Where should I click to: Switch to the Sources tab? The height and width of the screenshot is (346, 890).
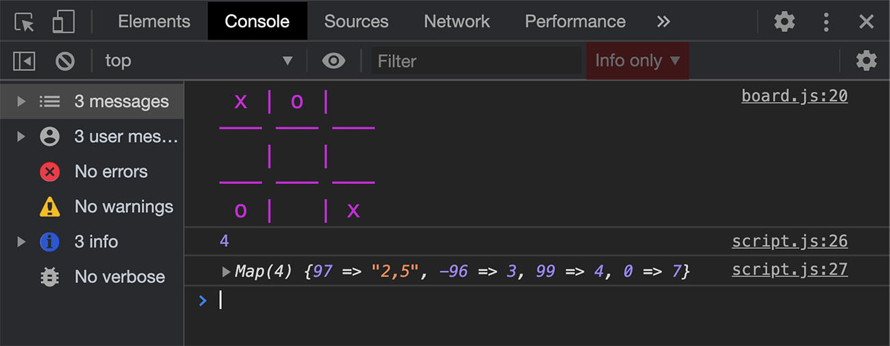[x=356, y=21]
